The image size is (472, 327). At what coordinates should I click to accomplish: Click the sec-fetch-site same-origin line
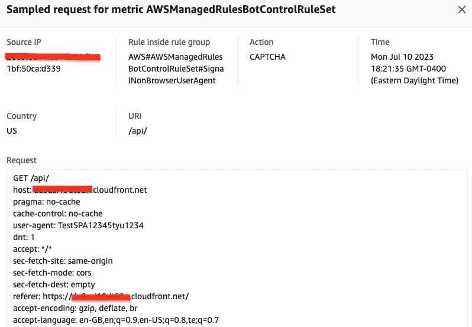[x=63, y=261]
